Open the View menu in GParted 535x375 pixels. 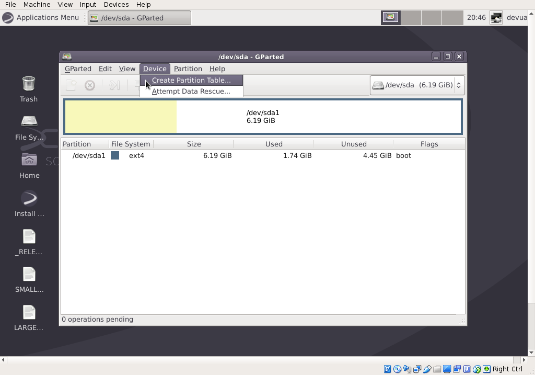click(x=127, y=69)
